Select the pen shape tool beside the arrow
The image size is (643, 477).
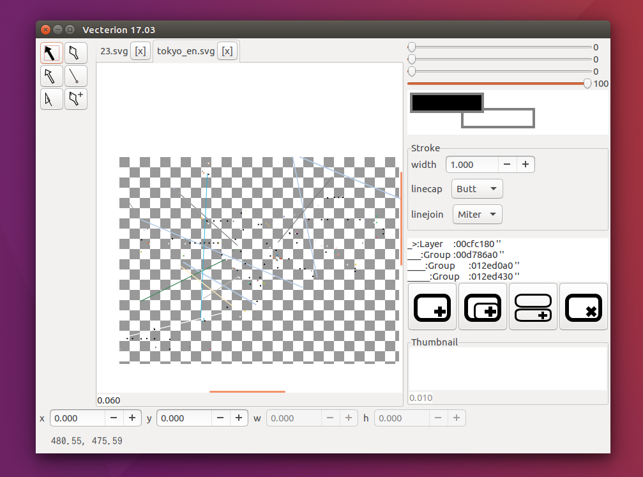(75, 53)
